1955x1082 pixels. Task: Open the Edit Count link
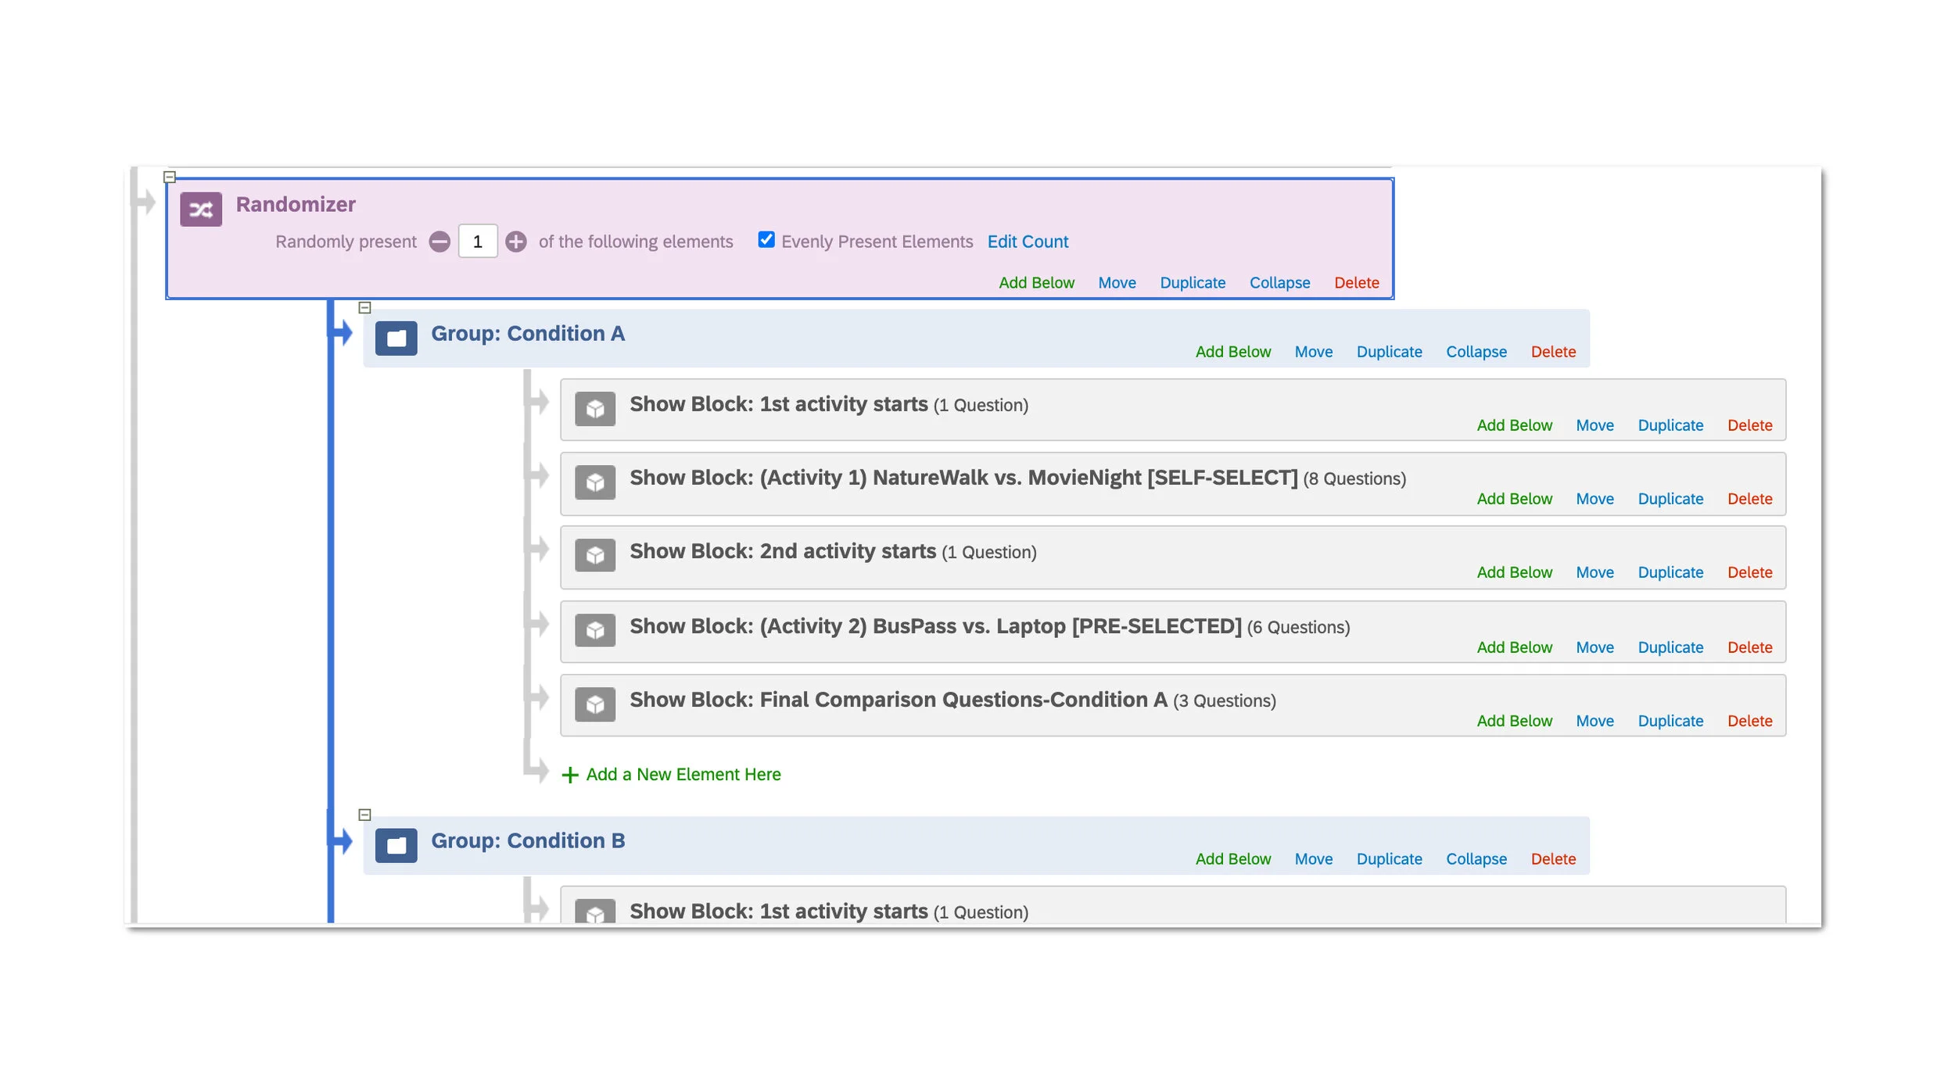coord(1028,242)
